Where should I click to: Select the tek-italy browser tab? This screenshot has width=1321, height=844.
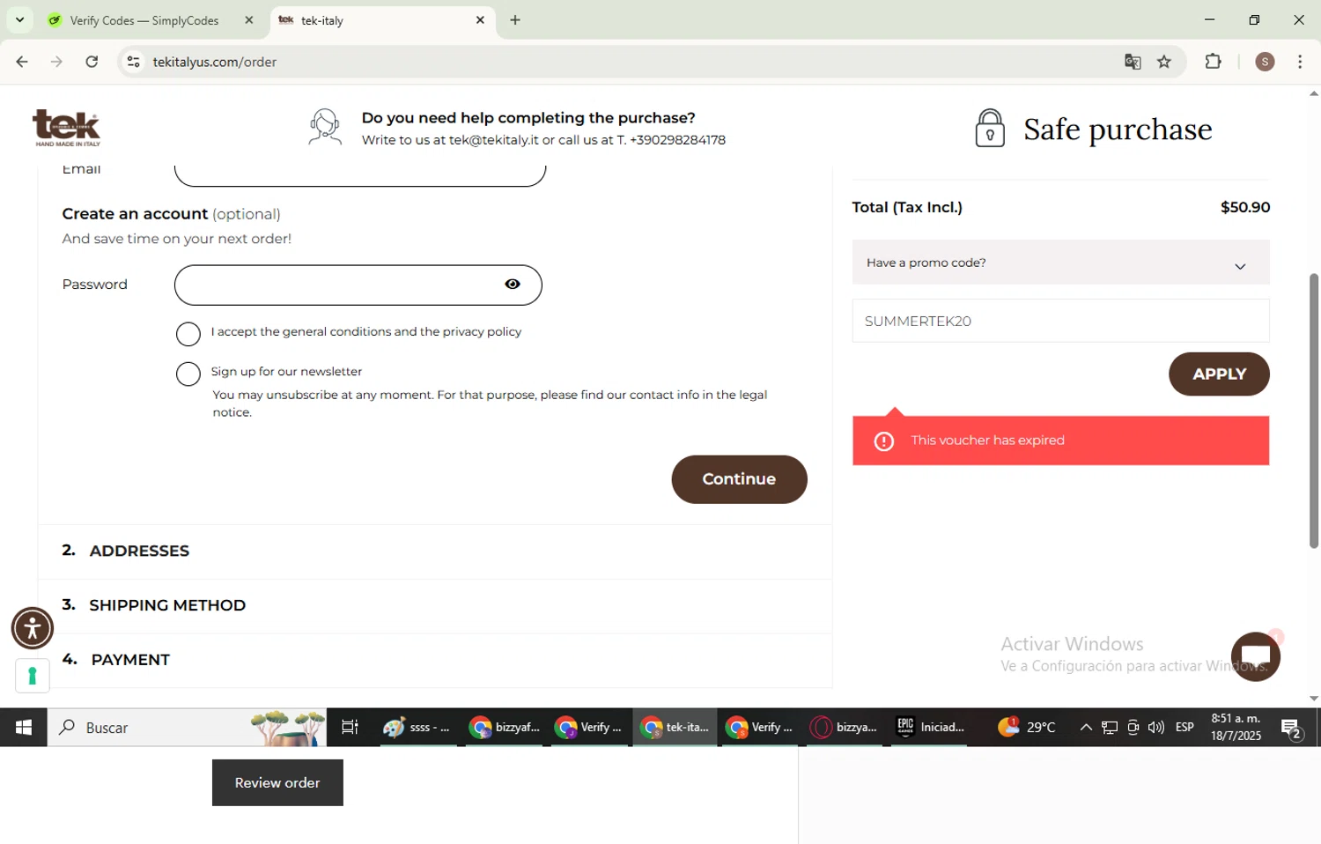tap(383, 20)
